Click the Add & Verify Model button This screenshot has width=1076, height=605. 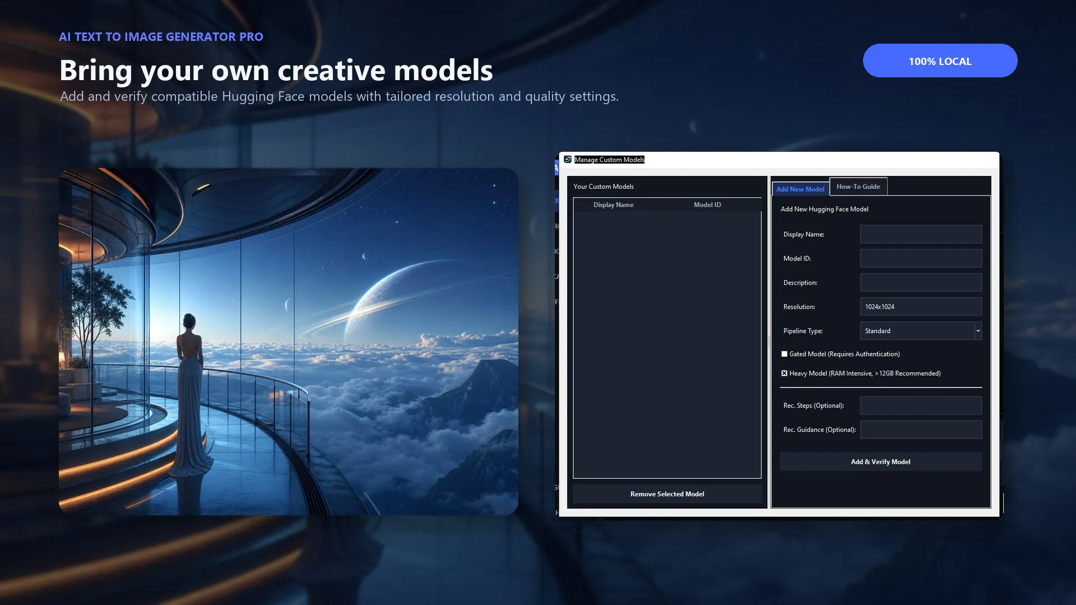click(x=880, y=462)
